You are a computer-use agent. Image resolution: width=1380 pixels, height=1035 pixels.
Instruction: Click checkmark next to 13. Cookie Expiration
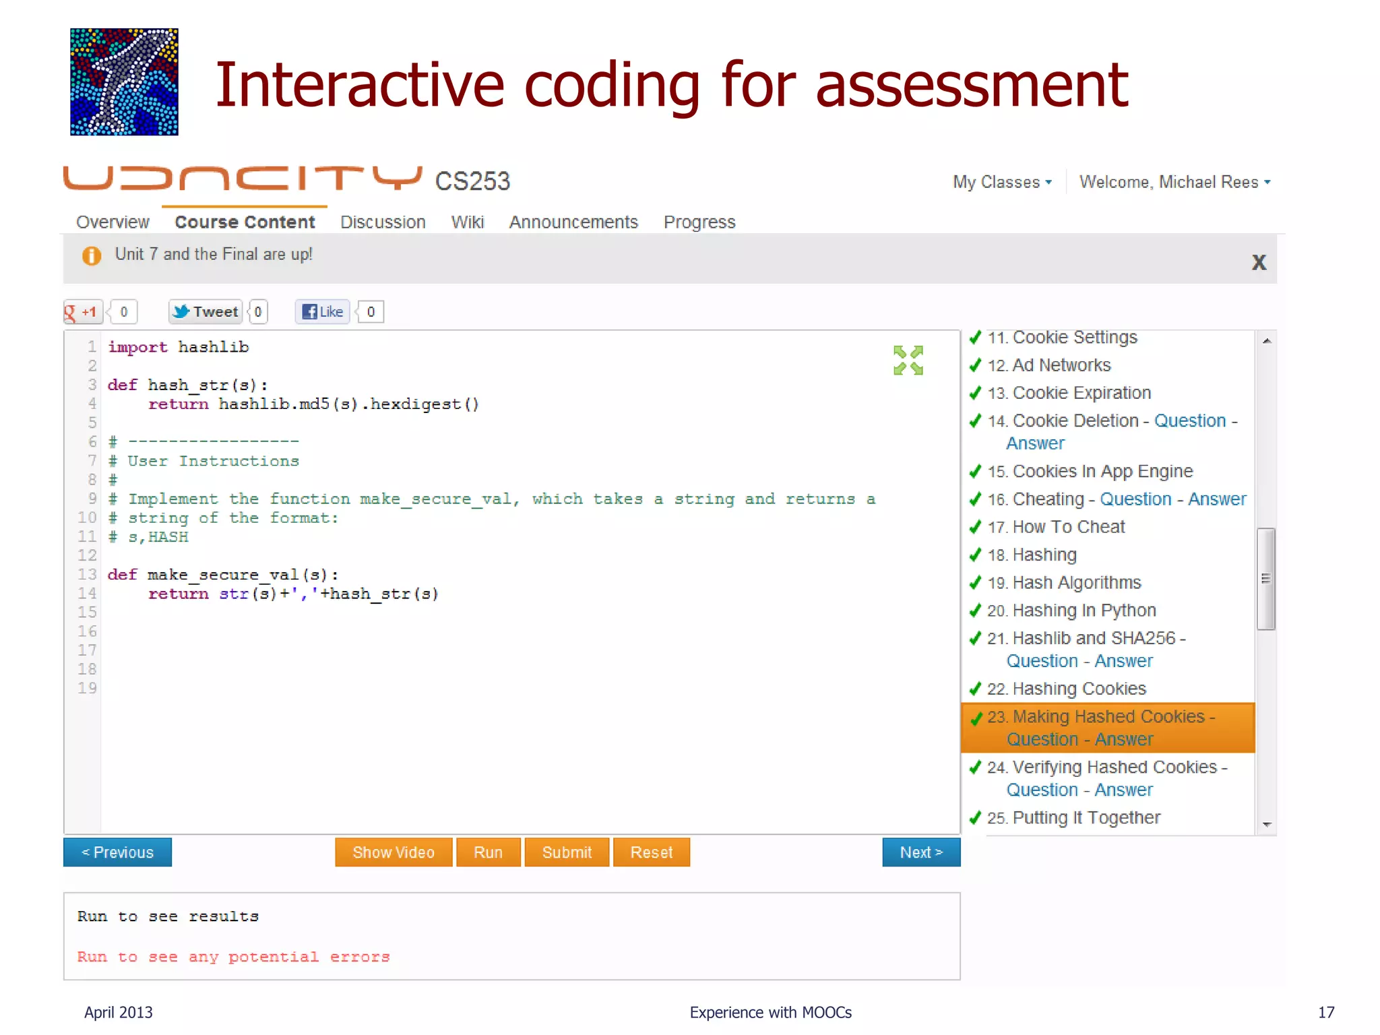click(x=975, y=392)
